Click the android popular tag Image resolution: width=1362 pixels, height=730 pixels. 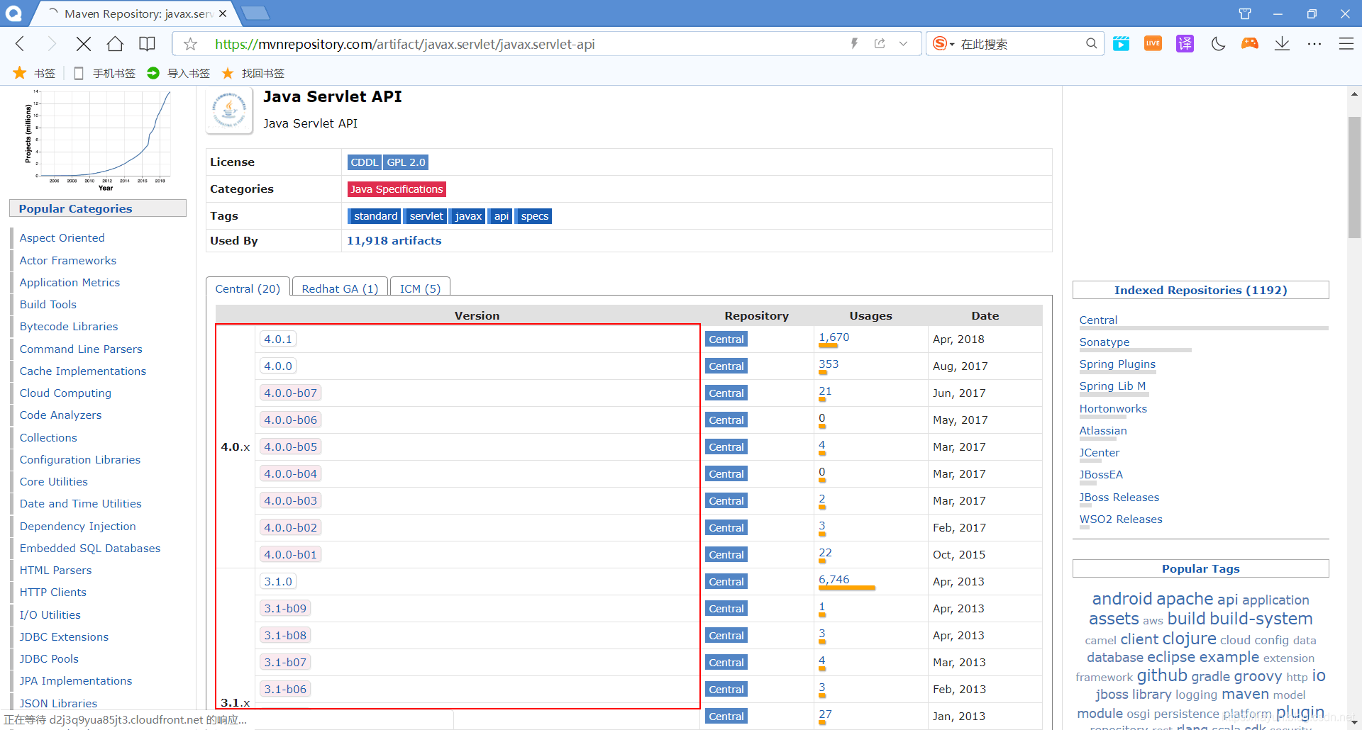pos(1122,599)
